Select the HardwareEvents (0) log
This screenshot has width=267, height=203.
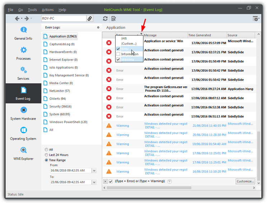(60, 52)
